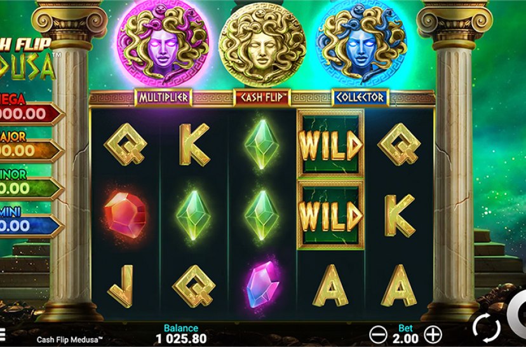
Task: Select the pink Multiplier Medusa medallion
Action: coord(163,44)
